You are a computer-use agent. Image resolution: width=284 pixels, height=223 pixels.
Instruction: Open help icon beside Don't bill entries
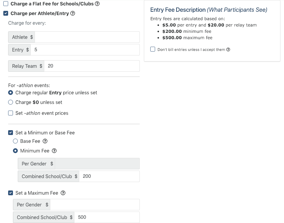click(228, 49)
